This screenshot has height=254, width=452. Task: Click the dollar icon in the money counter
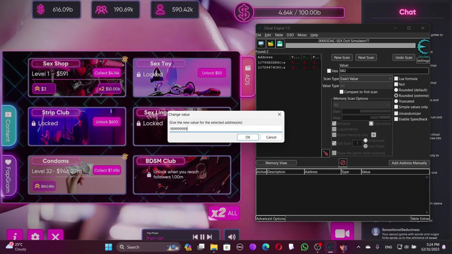pos(41,9)
